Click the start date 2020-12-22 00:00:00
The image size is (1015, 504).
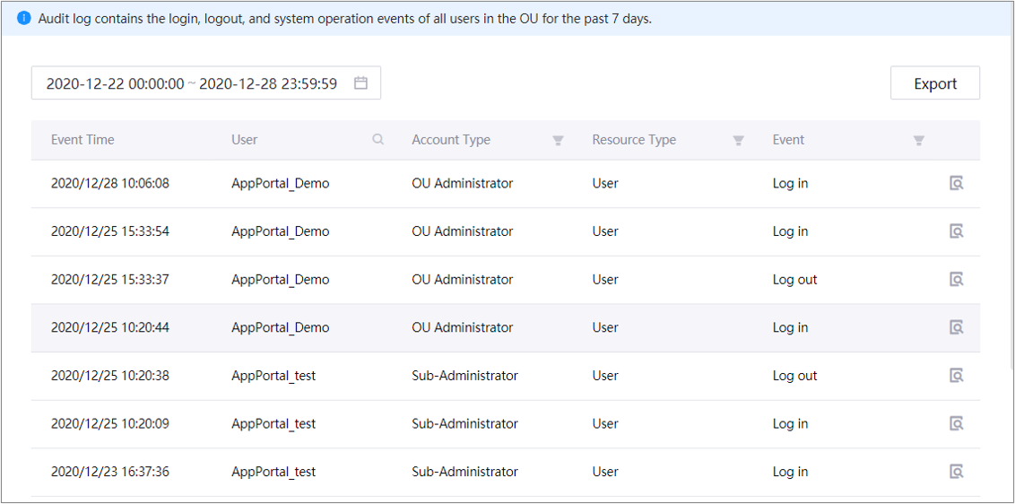(115, 83)
